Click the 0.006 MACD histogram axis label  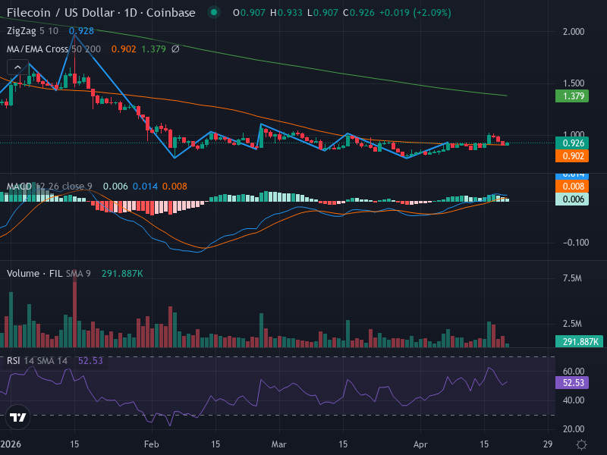pyautogui.click(x=572, y=199)
